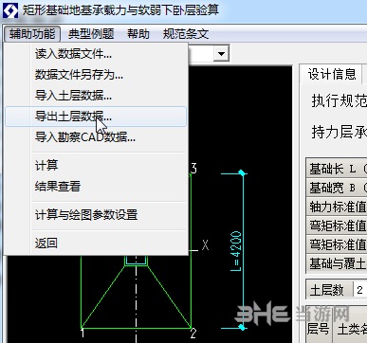Image resolution: width=367 pixels, height=343 pixels.
Task: Select 导出土层数据... menu item
Action: (96, 117)
